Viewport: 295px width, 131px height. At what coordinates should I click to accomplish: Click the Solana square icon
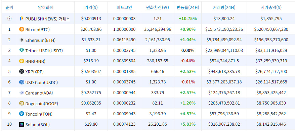coord(22,124)
